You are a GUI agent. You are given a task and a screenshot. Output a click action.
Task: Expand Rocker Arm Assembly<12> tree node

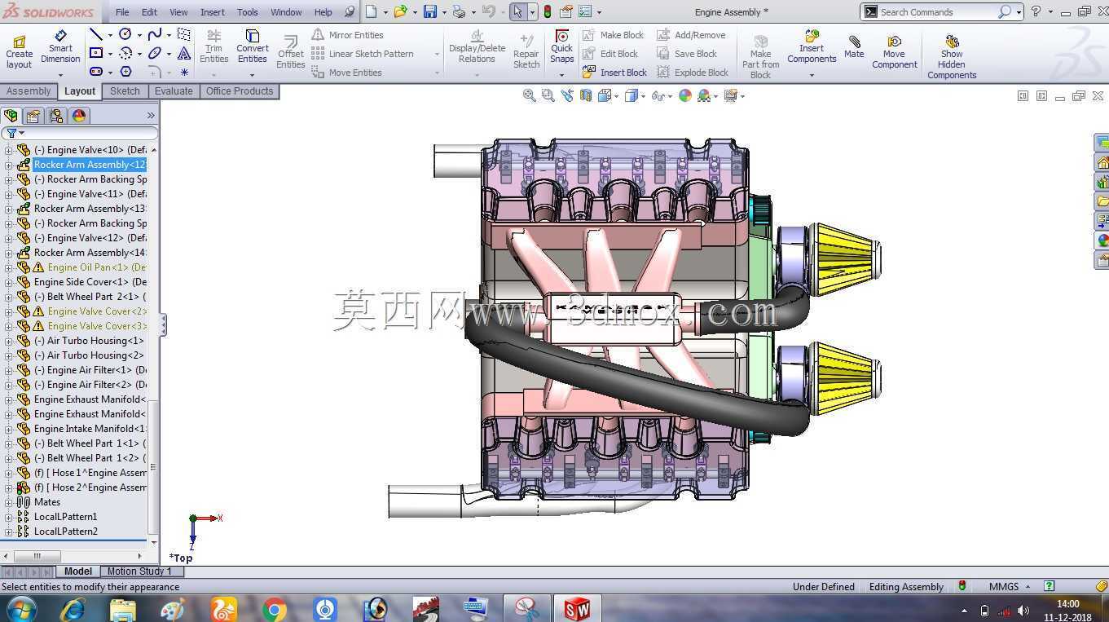coord(8,165)
